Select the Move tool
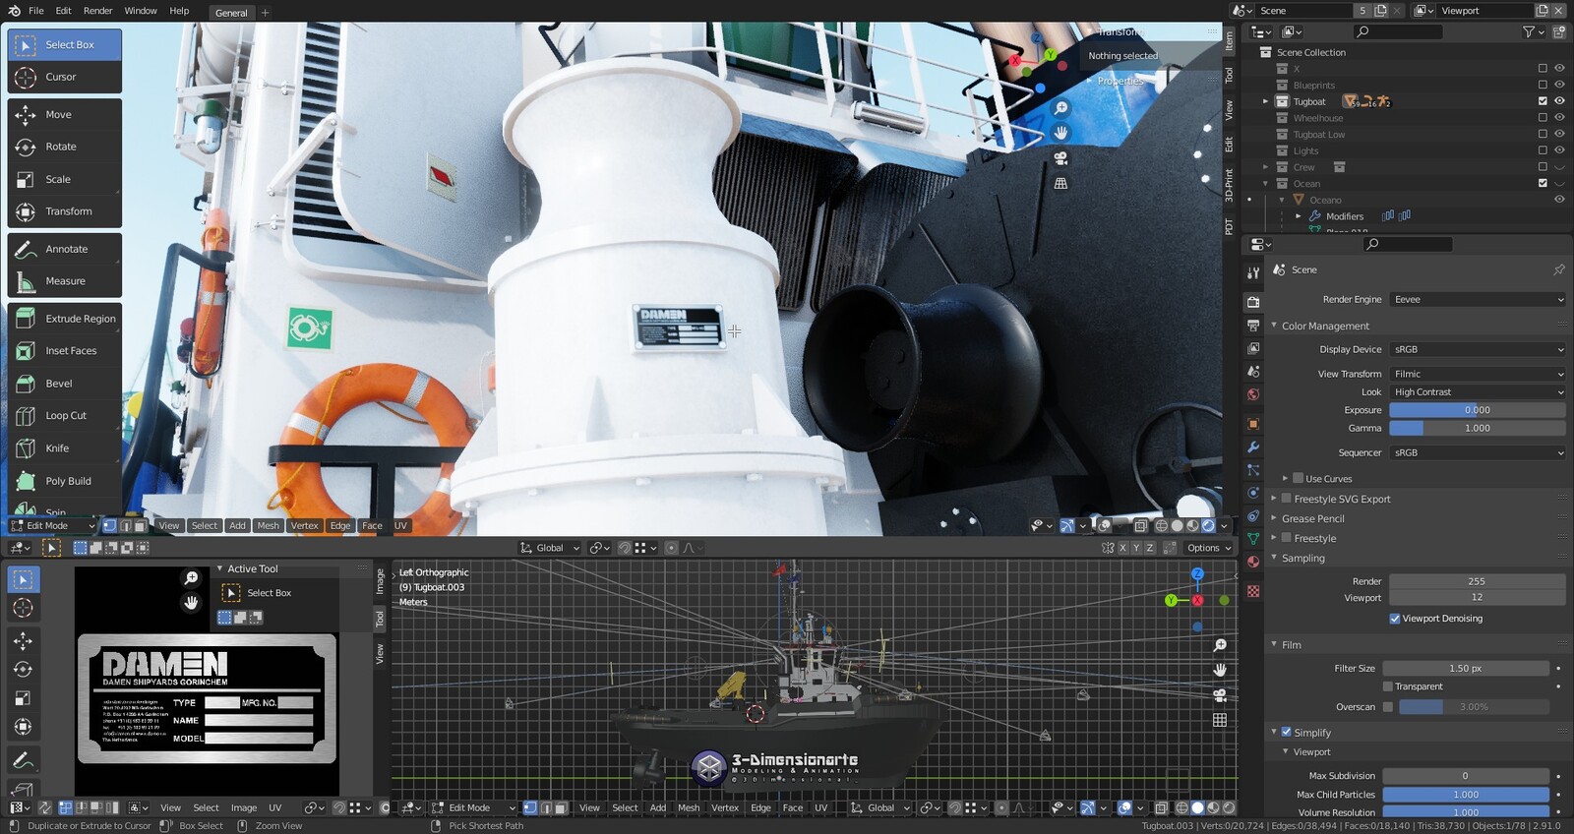1574x834 pixels. [x=65, y=115]
